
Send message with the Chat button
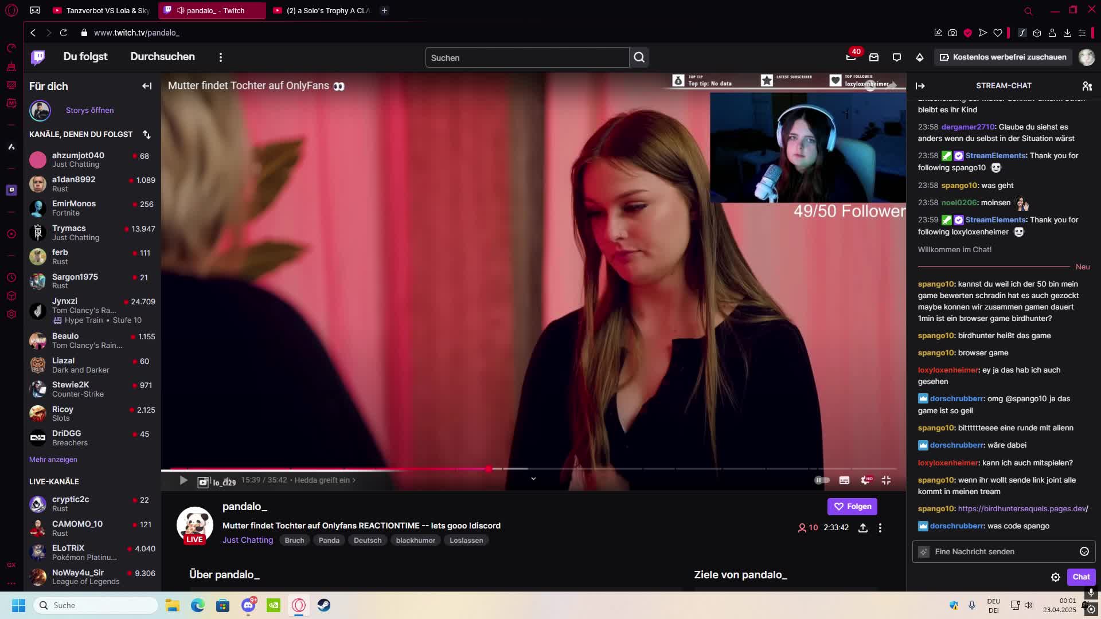coord(1081,577)
